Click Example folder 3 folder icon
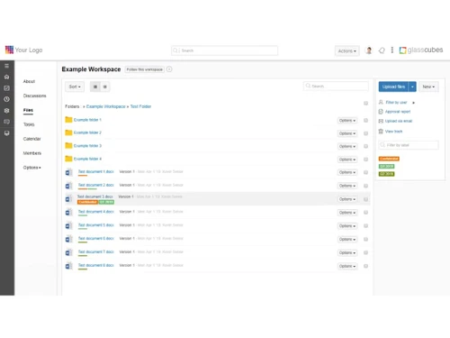 (68, 146)
